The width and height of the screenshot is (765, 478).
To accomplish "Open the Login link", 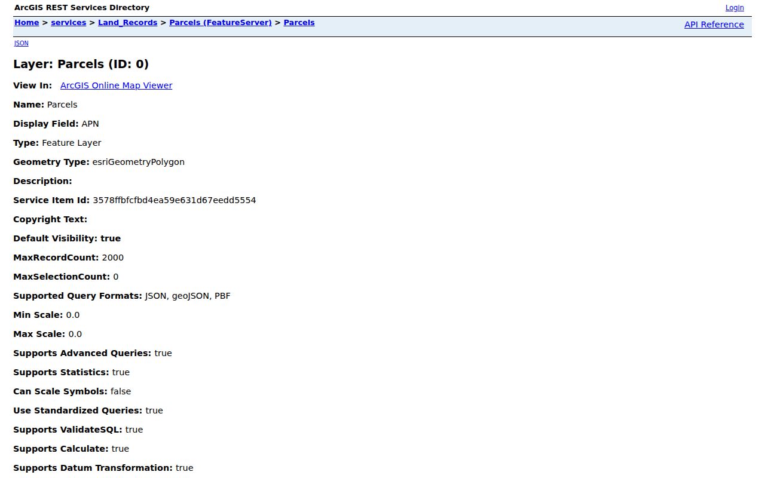I will click(x=735, y=8).
